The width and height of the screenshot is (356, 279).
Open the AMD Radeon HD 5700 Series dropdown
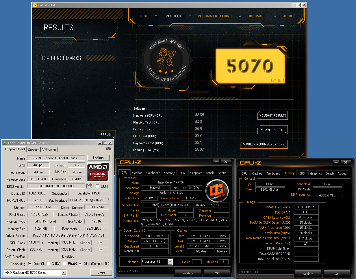[x=35, y=272]
